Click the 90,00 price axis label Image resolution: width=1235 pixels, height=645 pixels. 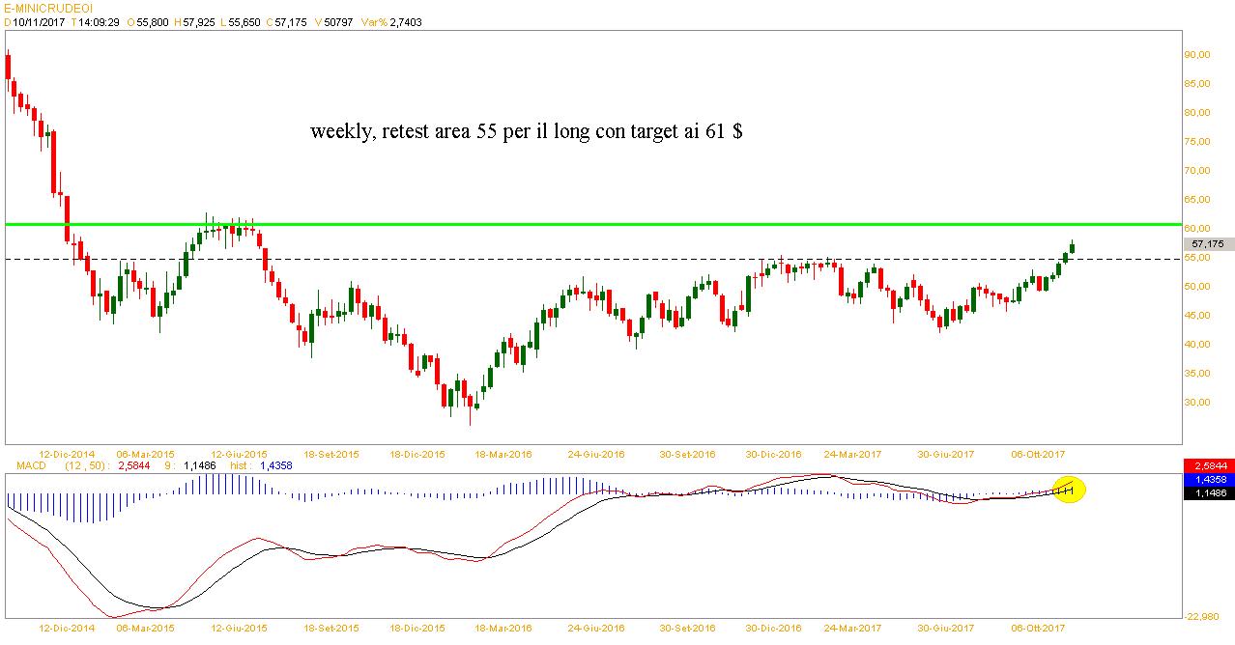[x=1197, y=55]
